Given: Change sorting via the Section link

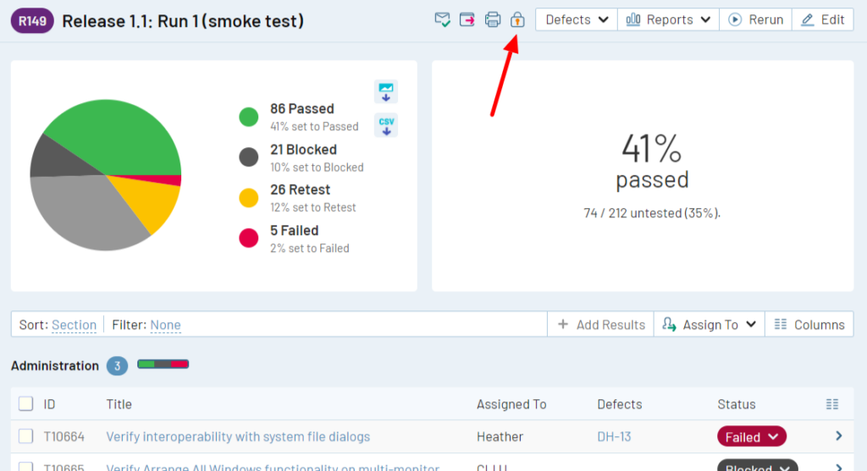Looking at the screenshot, I should coord(74,325).
